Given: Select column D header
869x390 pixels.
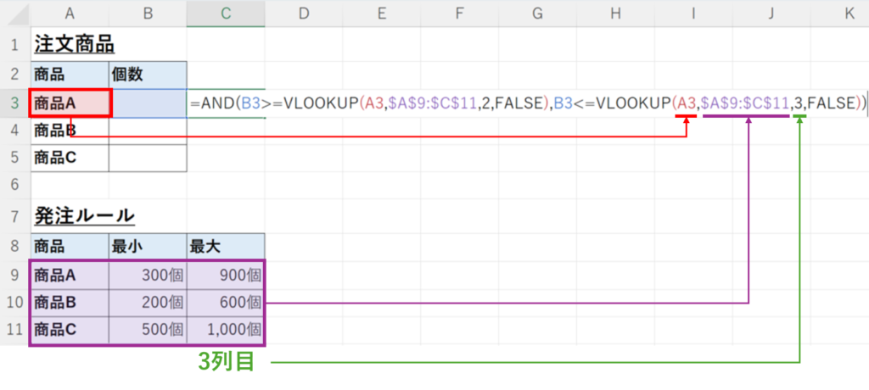Looking at the screenshot, I should click(x=304, y=14).
